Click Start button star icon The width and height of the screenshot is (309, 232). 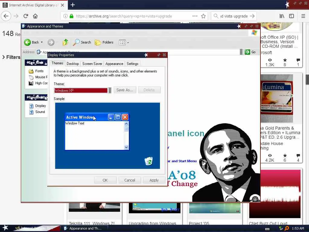coord(5,228)
